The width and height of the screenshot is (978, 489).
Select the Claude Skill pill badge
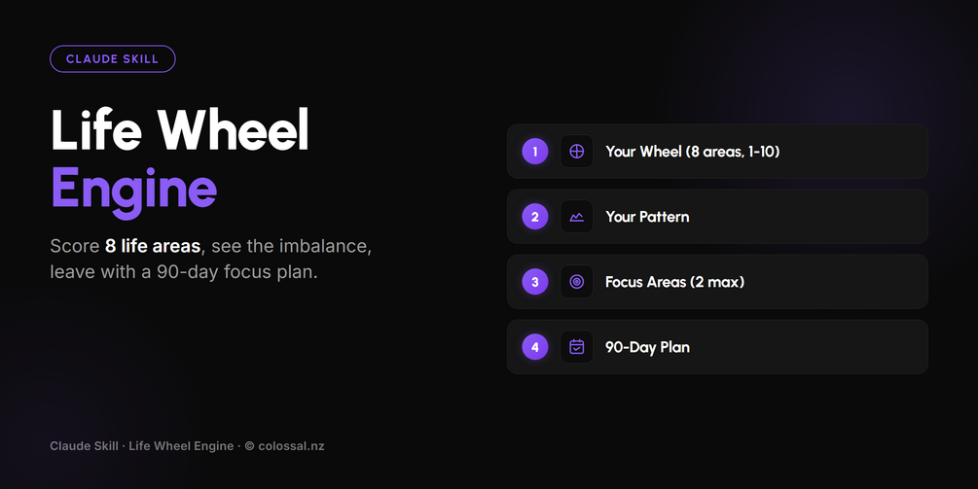click(x=112, y=59)
